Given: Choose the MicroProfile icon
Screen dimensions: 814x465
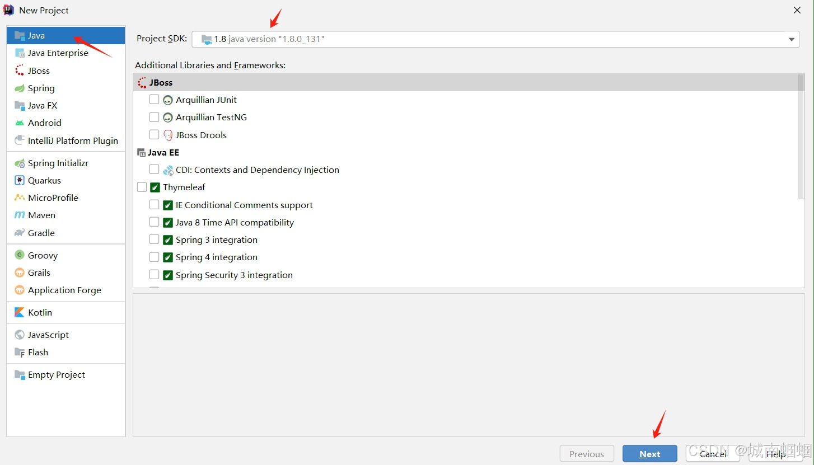Looking at the screenshot, I should (20, 198).
